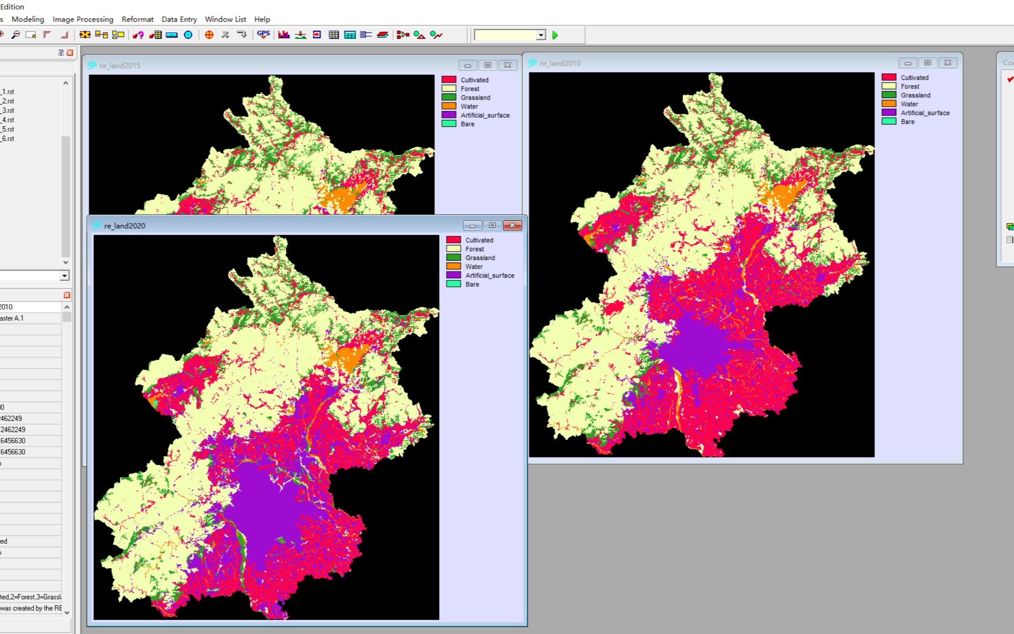Open the zoom window rectangle tool
Image resolution: width=1014 pixels, height=634 pixels.
(31, 35)
